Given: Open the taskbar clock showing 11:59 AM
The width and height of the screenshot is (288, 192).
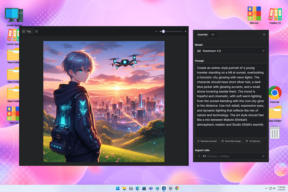Looking at the screenshot, I should click(x=281, y=188).
